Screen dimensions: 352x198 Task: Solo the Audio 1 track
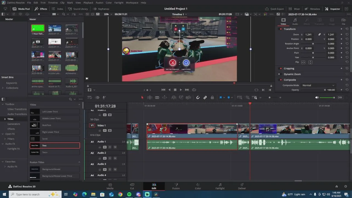click(110, 147)
